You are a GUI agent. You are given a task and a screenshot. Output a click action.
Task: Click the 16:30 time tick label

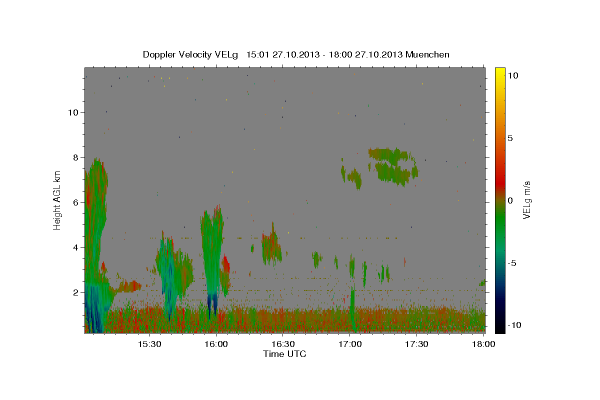point(283,344)
